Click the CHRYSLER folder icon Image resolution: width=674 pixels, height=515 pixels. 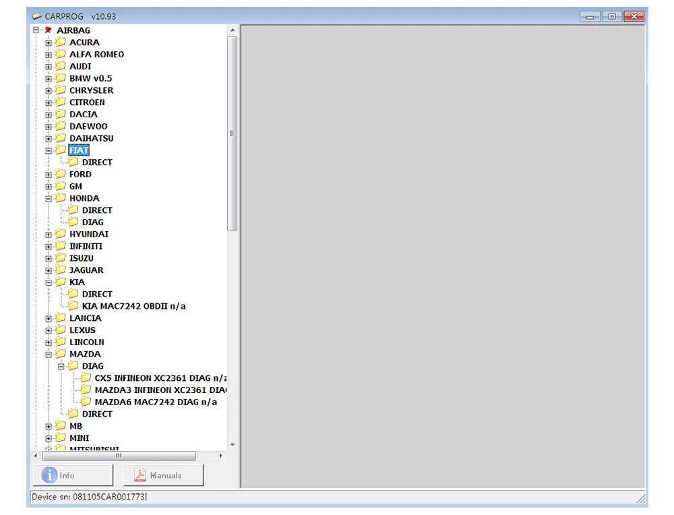click(61, 90)
